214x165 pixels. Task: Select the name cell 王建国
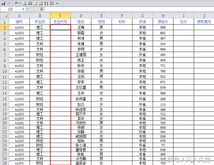[81, 55]
